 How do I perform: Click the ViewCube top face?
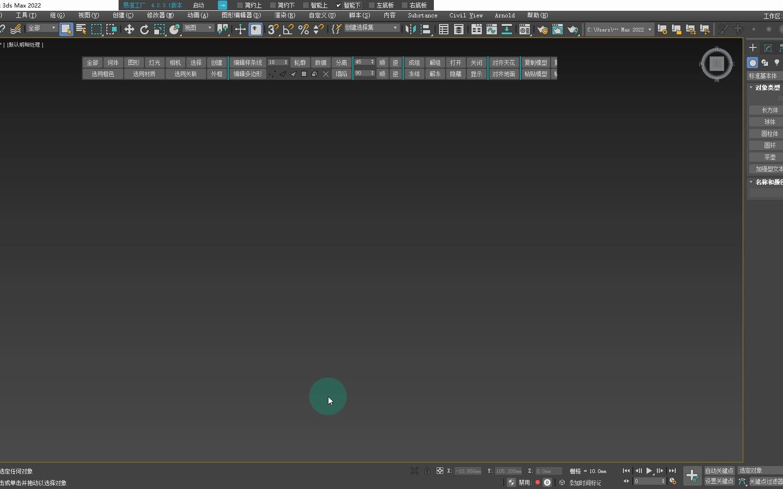click(x=717, y=63)
